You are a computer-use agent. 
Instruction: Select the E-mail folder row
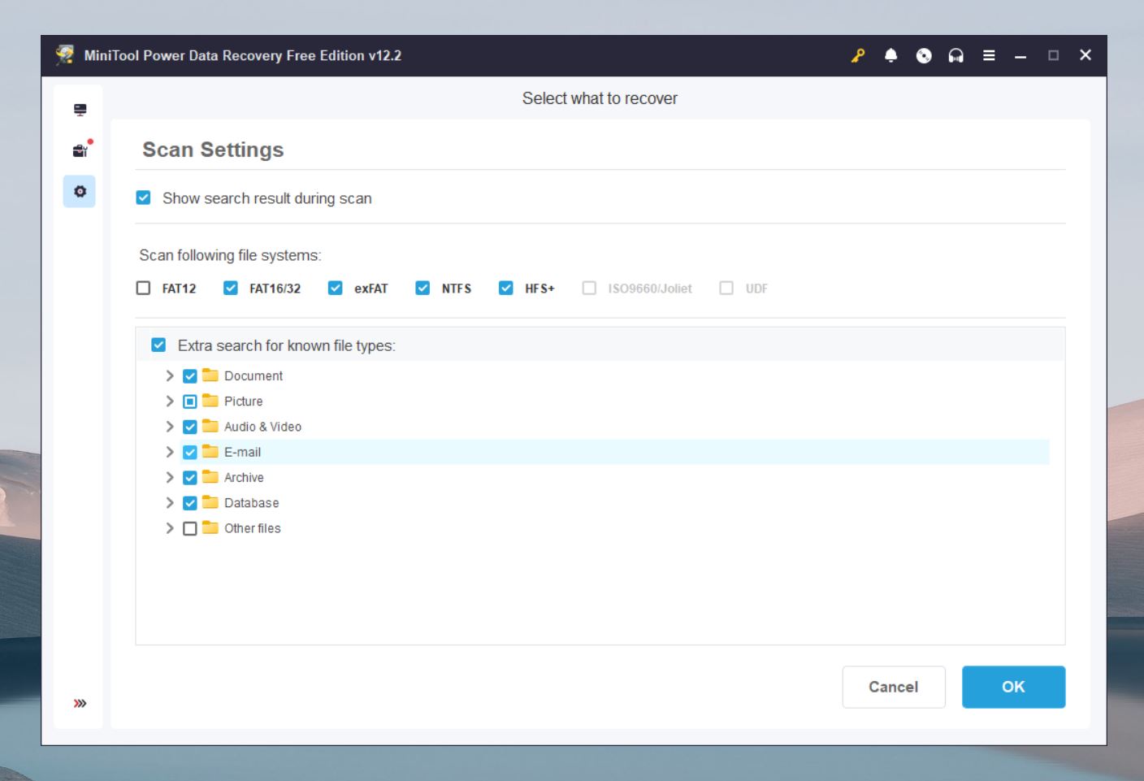tap(615, 452)
